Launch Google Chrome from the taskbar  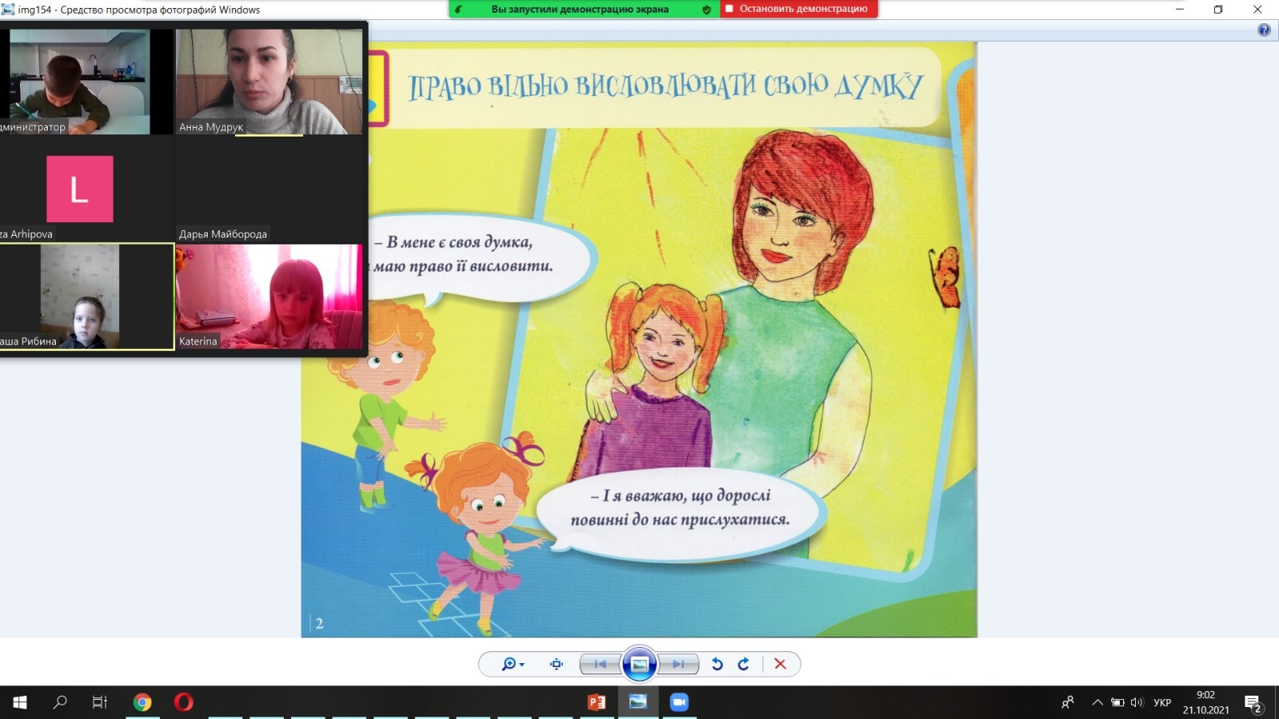142,702
